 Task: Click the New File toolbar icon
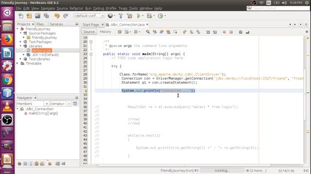tap(20, 16)
